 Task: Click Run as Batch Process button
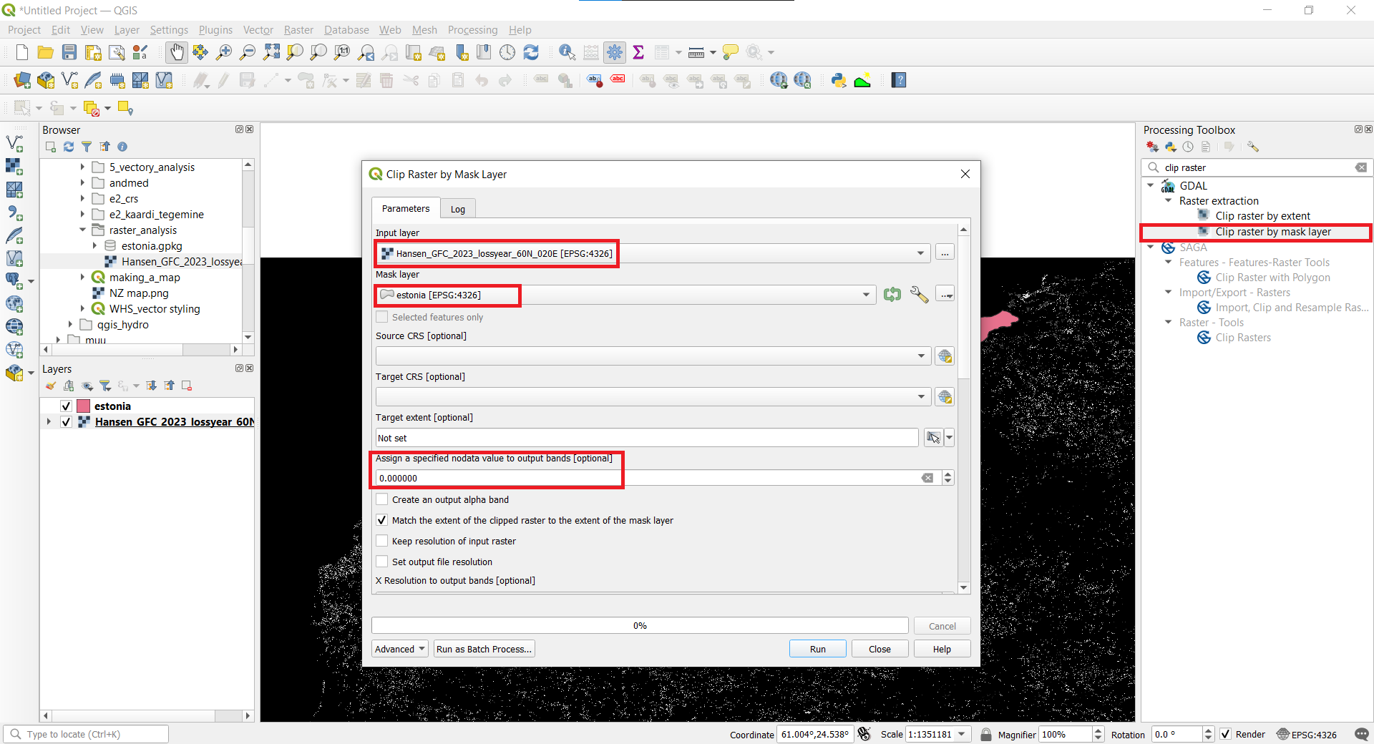point(484,649)
